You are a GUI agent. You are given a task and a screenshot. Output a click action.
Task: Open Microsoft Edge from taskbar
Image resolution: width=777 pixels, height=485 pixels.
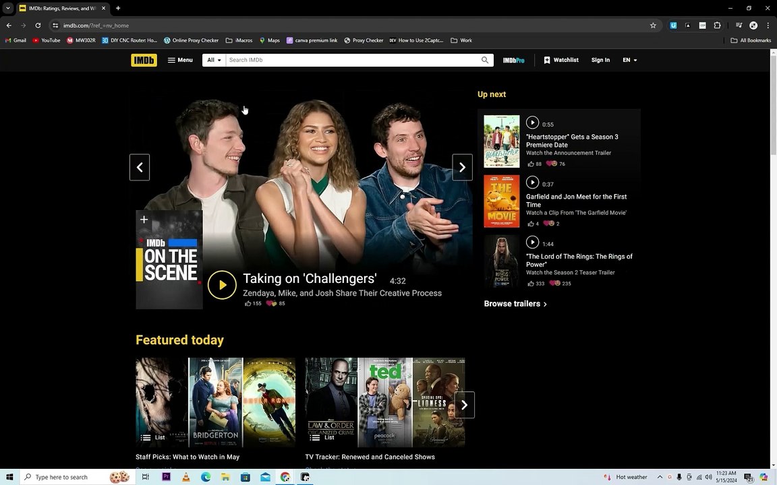pyautogui.click(x=206, y=477)
